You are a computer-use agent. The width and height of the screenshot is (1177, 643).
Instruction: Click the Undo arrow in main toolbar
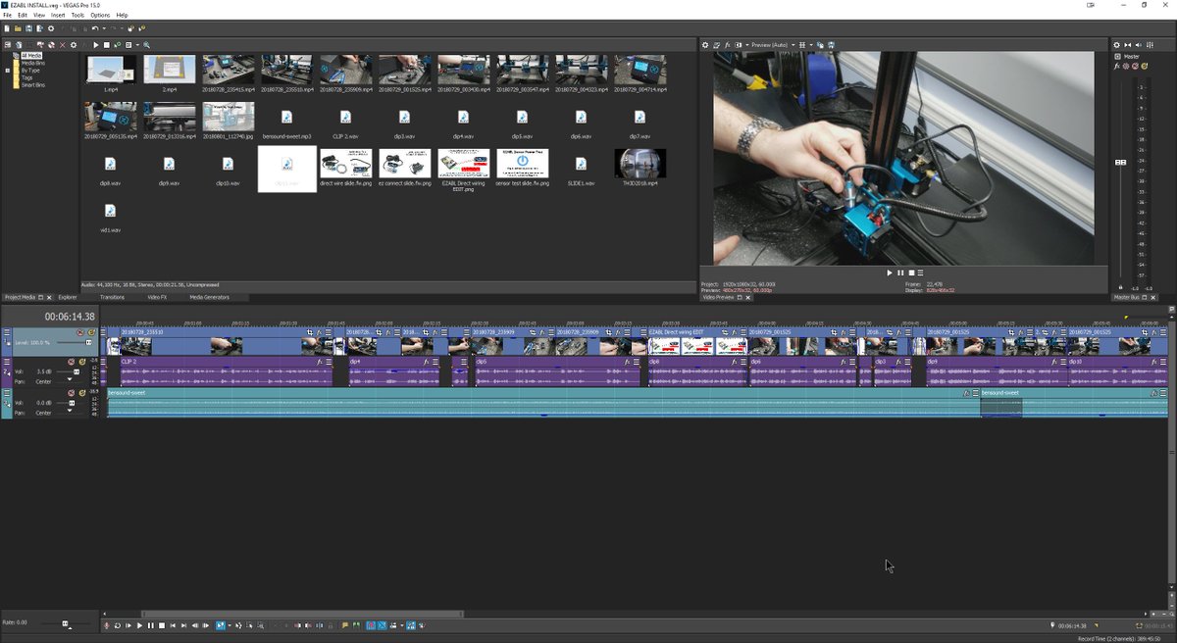pos(95,28)
